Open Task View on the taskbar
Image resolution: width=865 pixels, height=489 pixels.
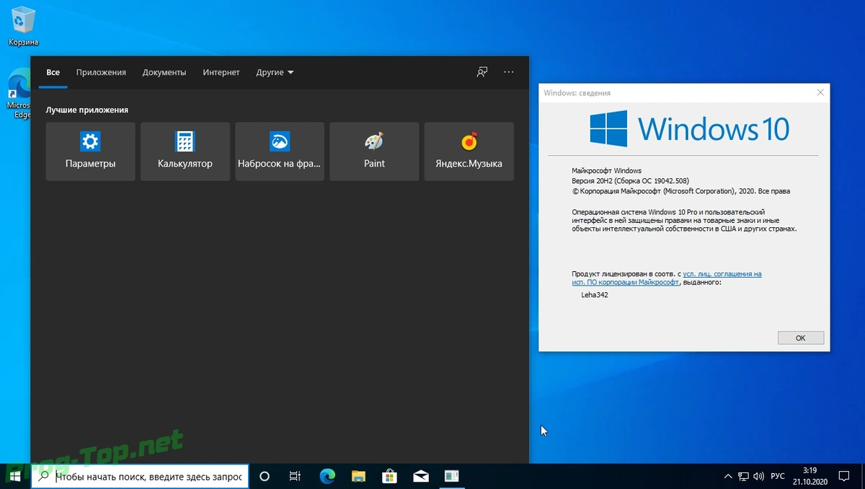click(295, 476)
